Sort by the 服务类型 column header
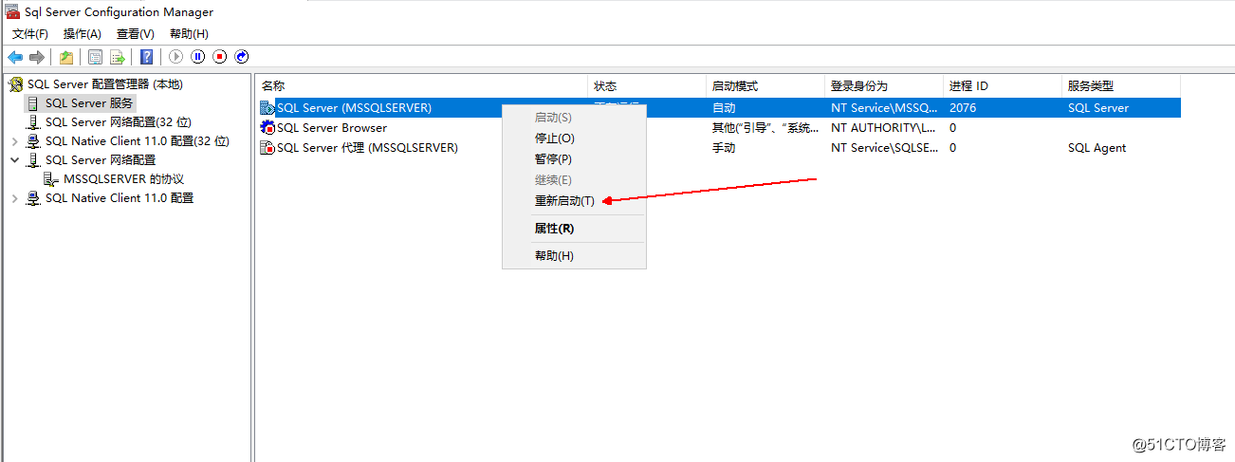The image size is (1235, 462). [1121, 86]
